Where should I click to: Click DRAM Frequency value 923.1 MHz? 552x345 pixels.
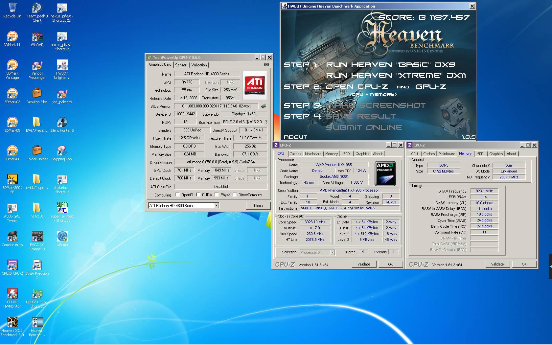(484, 191)
